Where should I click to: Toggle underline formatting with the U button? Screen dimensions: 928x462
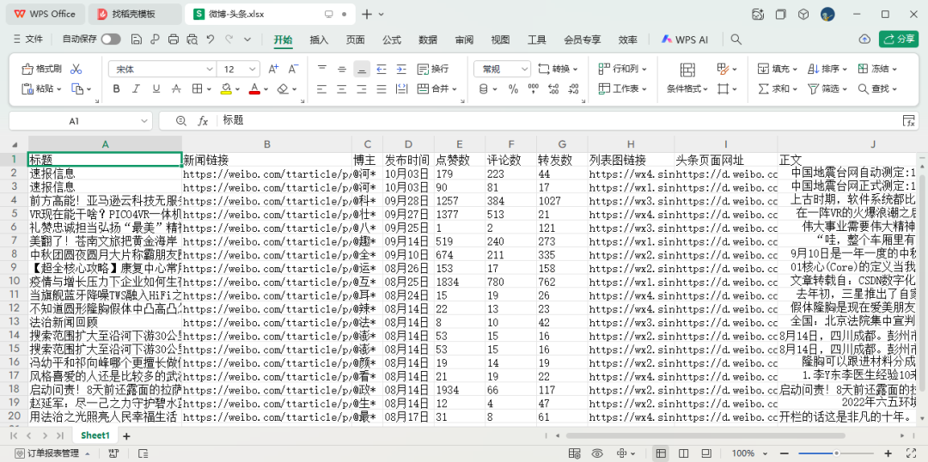156,89
